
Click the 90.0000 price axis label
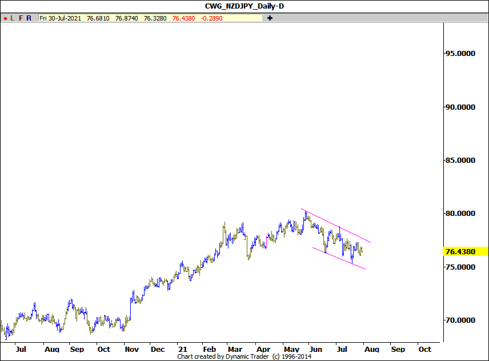tap(460, 107)
